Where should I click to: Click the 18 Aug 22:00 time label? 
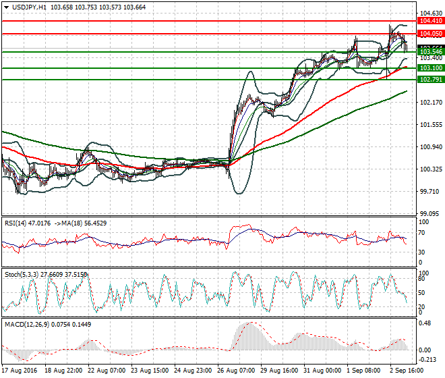click(63, 371)
